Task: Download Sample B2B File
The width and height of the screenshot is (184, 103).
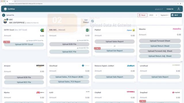Action: [x=83, y=40]
